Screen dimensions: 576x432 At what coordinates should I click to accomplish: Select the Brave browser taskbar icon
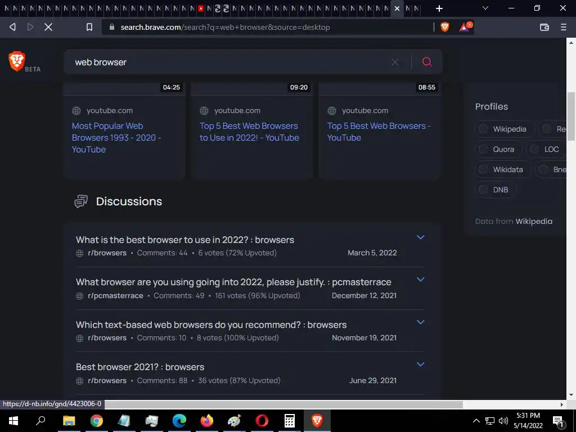click(x=317, y=421)
